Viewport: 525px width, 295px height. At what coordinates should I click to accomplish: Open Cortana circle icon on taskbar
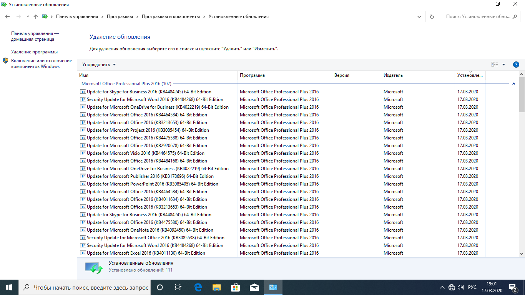click(x=160, y=287)
